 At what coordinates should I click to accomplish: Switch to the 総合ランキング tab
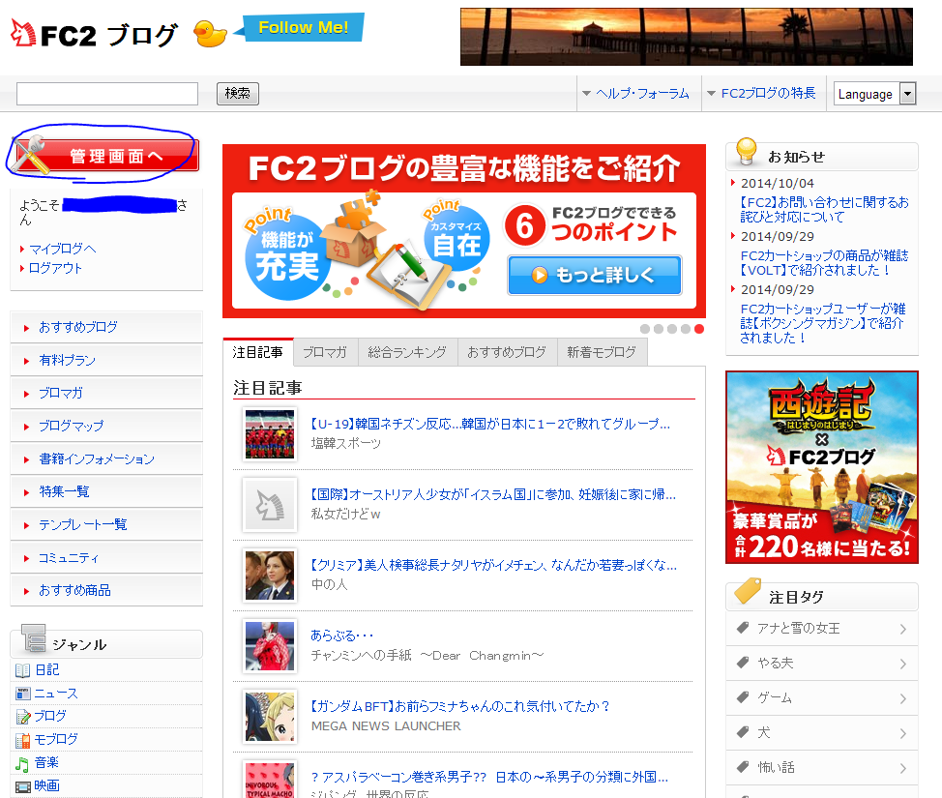tap(407, 352)
